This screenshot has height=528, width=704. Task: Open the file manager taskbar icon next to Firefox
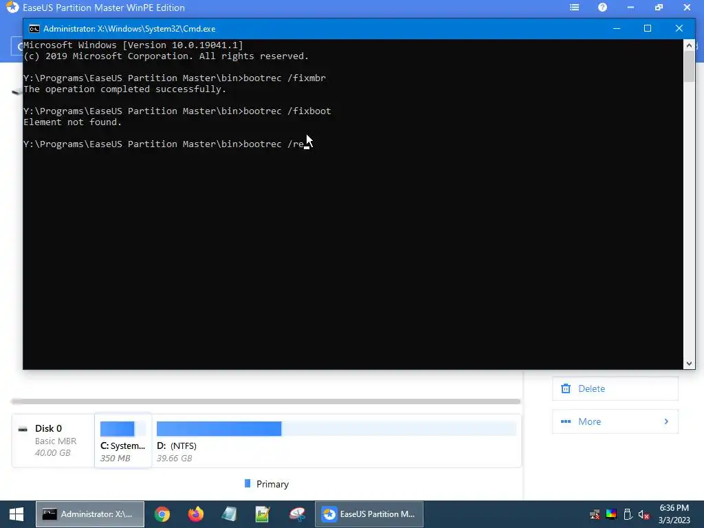229,514
